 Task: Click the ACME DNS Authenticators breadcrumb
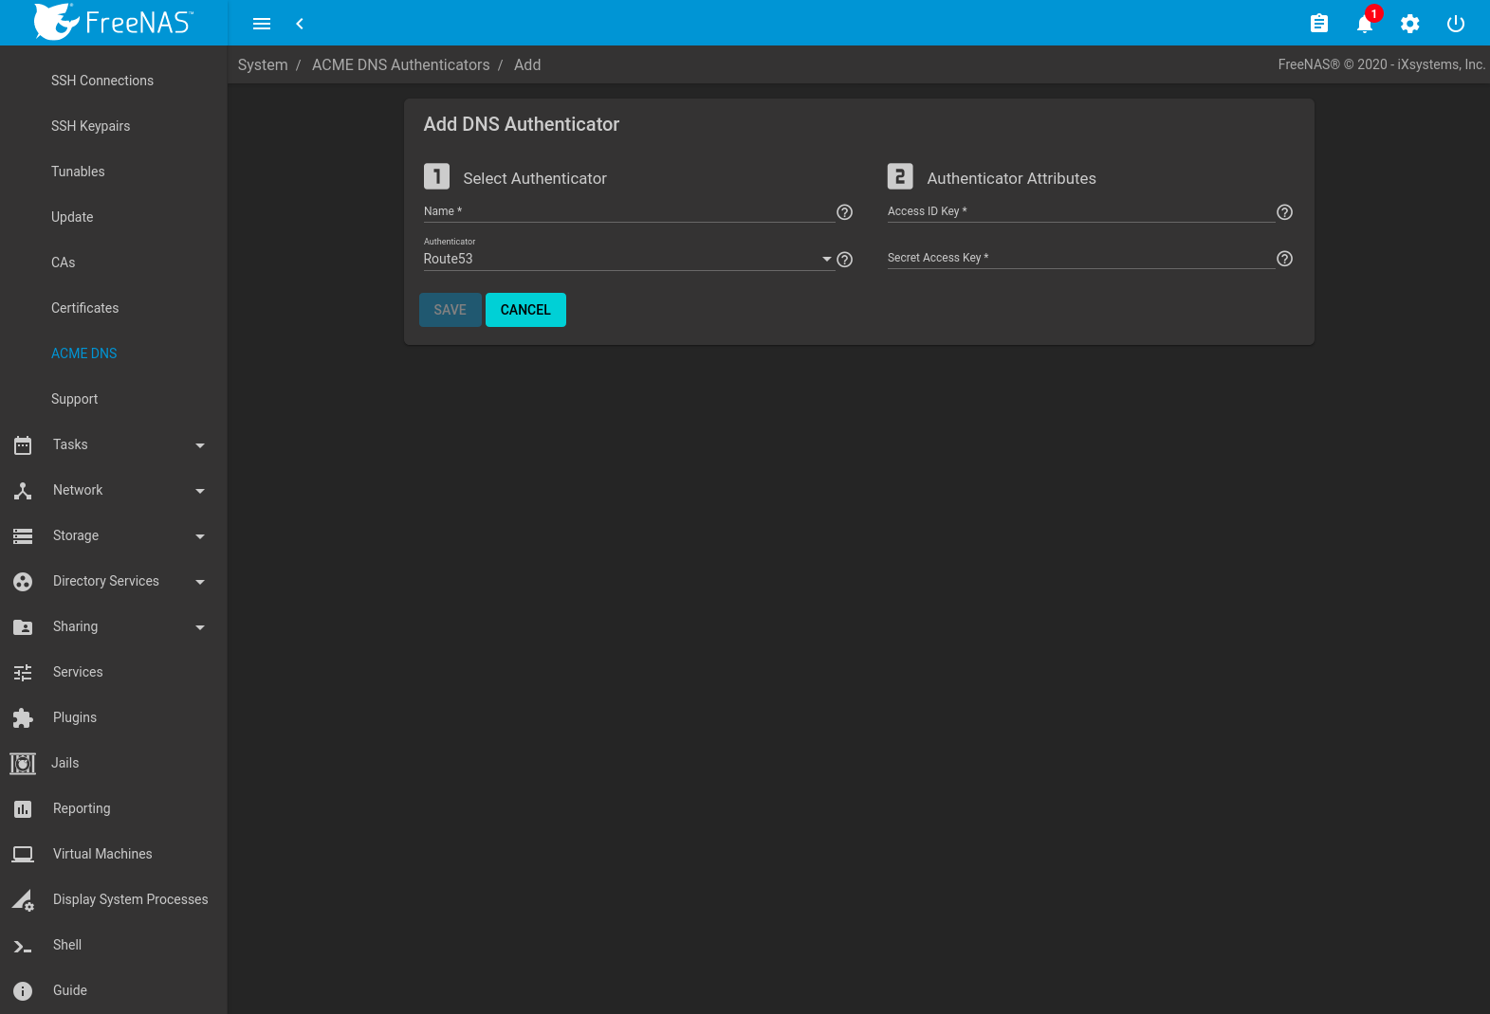coord(400,64)
